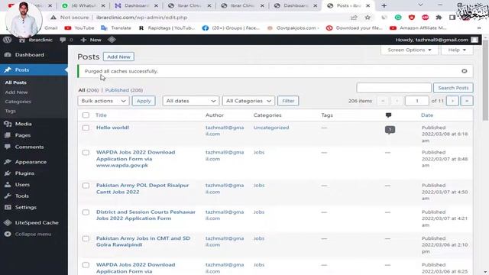Open the Bulk actions dropdown
The image size is (489, 275).
[x=104, y=101]
